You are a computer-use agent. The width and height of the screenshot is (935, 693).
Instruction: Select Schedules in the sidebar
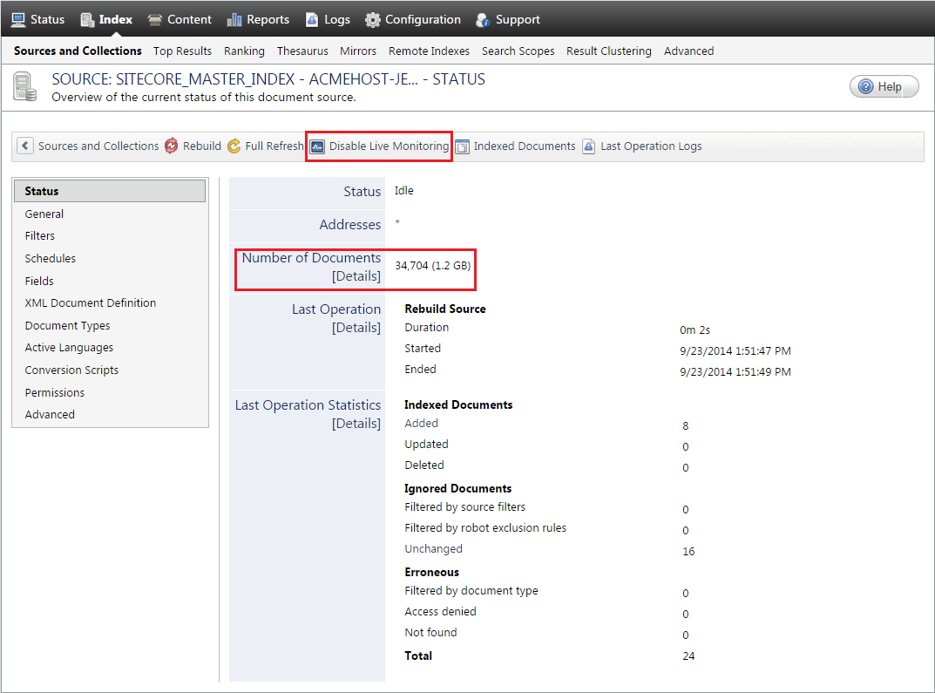(50, 258)
